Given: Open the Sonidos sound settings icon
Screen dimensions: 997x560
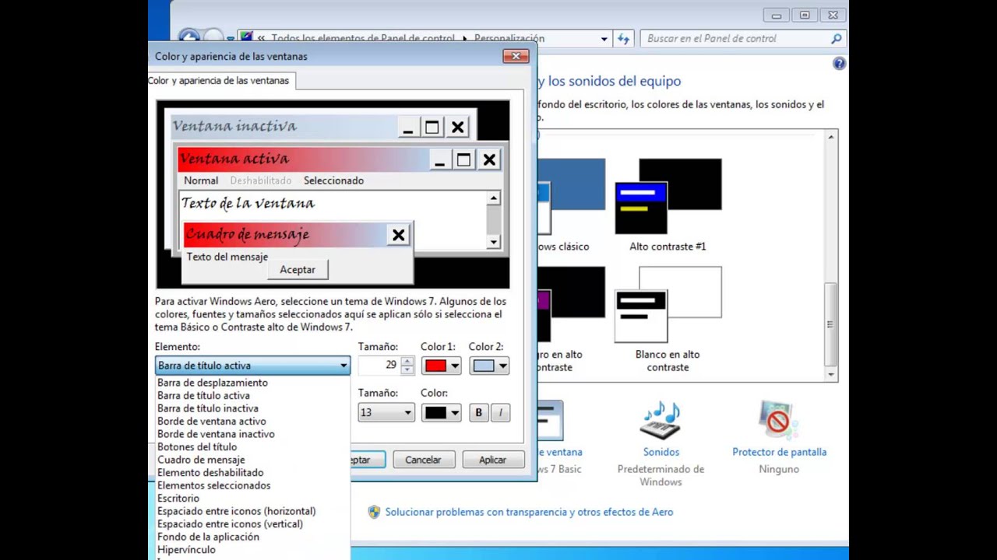Looking at the screenshot, I should (661, 421).
